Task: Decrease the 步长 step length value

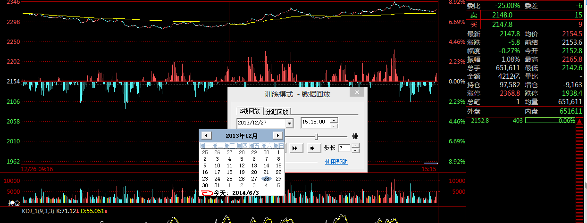Action: [x=355, y=151]
